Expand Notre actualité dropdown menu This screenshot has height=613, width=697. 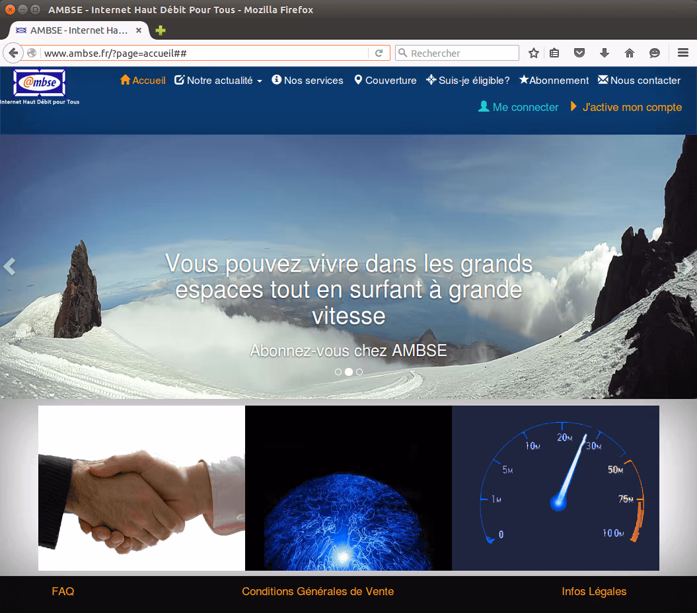218,81
